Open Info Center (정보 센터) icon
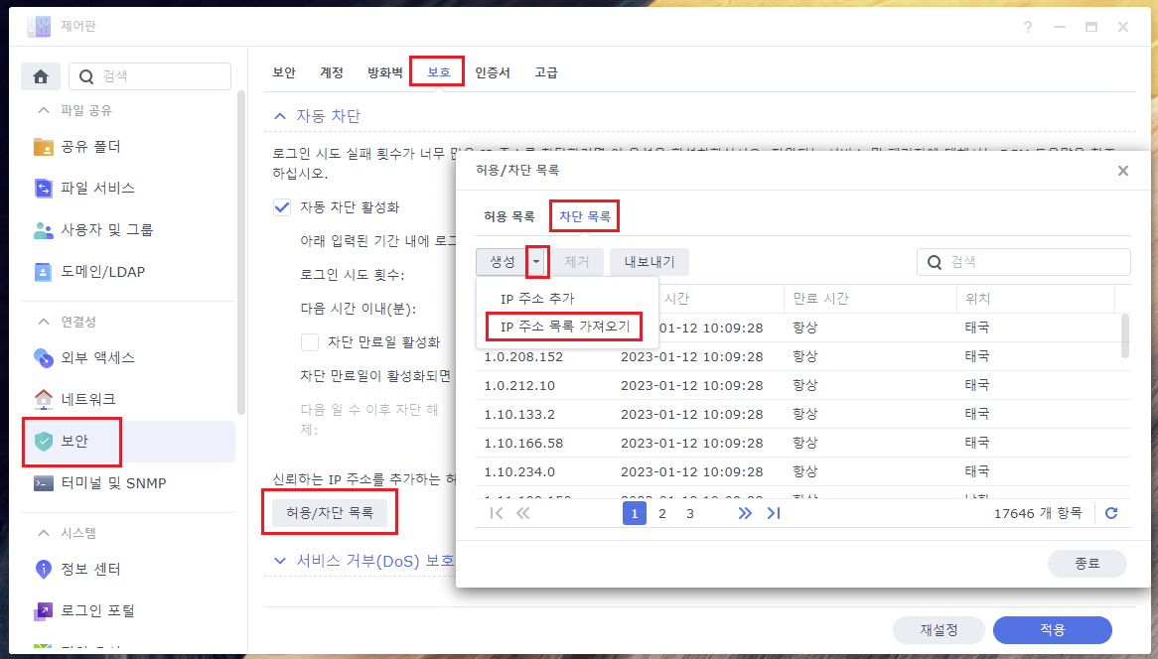This screenshot has height=659, width=1158. (44, 570)
